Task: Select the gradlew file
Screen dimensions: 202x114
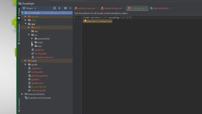Action: [35, 79]
